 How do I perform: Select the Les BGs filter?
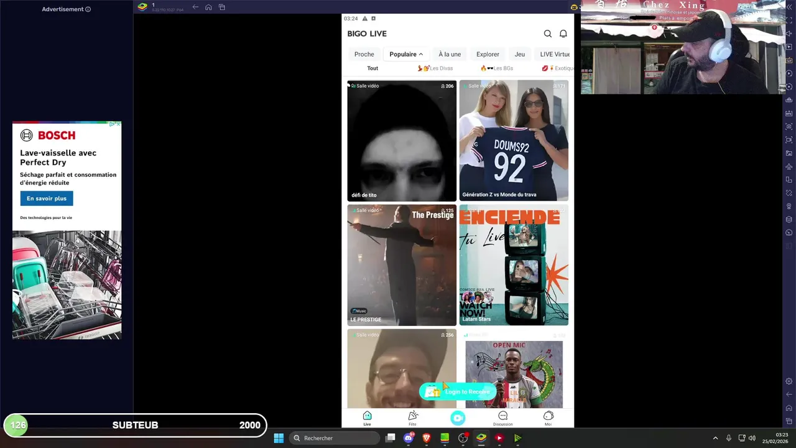(x=496, y=68)
